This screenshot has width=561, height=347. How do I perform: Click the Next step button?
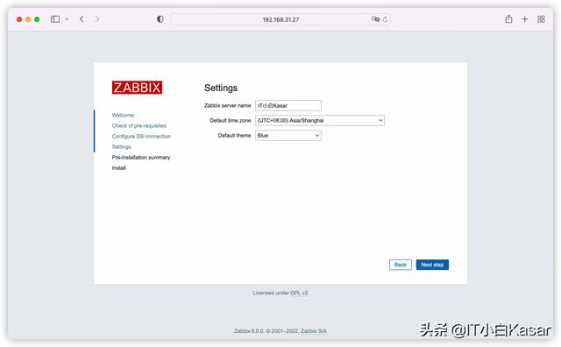pos(432,265)
